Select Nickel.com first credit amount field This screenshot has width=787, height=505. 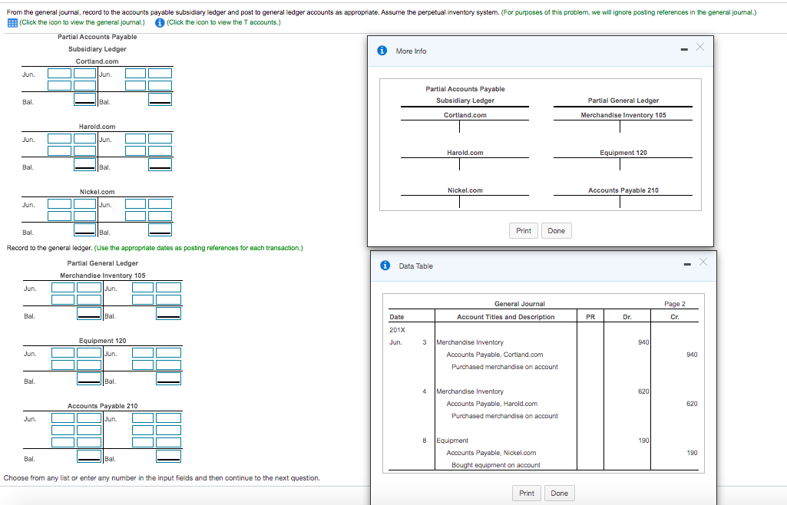tap(160, 203)
